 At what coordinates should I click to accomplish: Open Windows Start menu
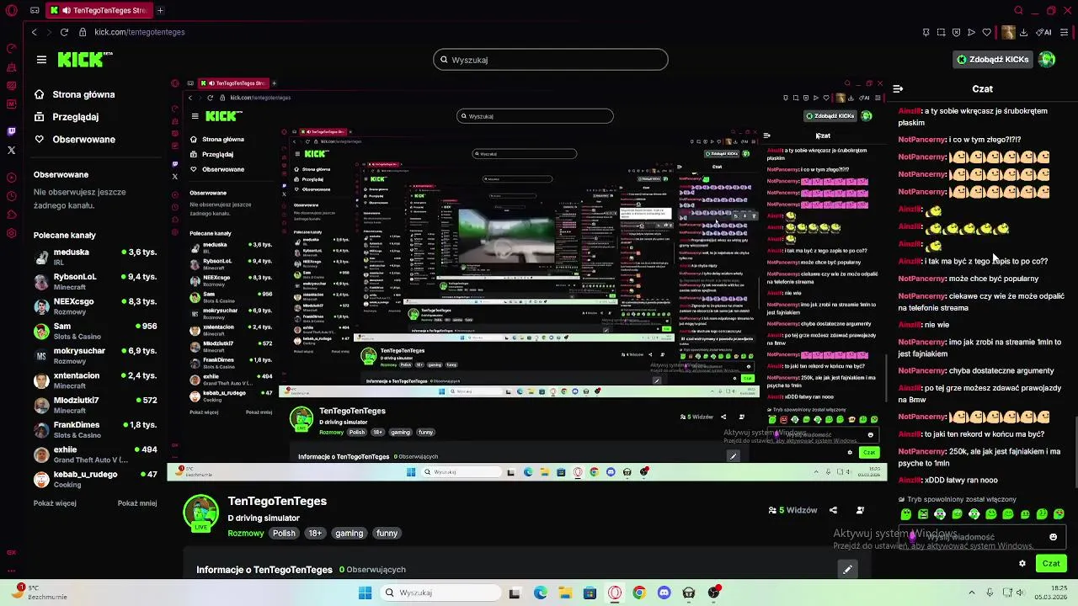click(365, 593)
